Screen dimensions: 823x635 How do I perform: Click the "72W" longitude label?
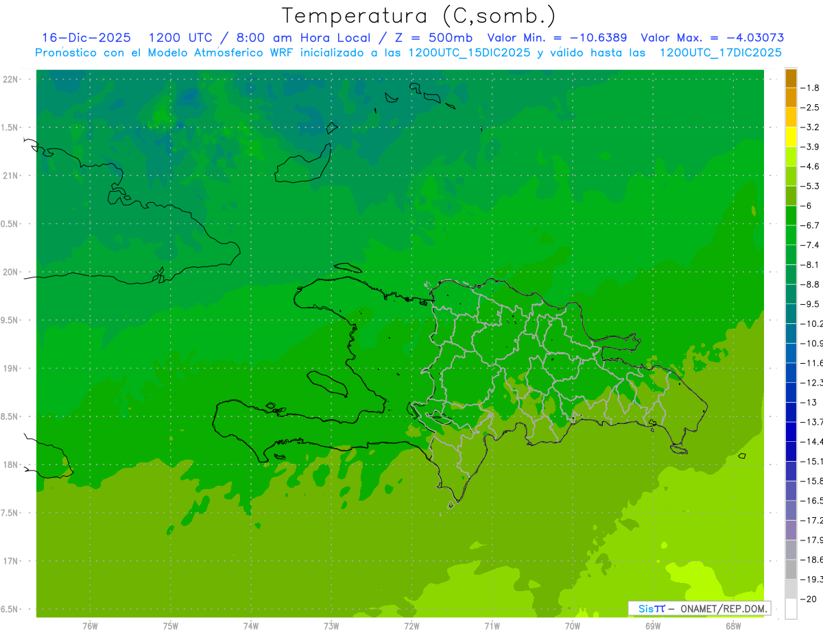tap(411, 626)
